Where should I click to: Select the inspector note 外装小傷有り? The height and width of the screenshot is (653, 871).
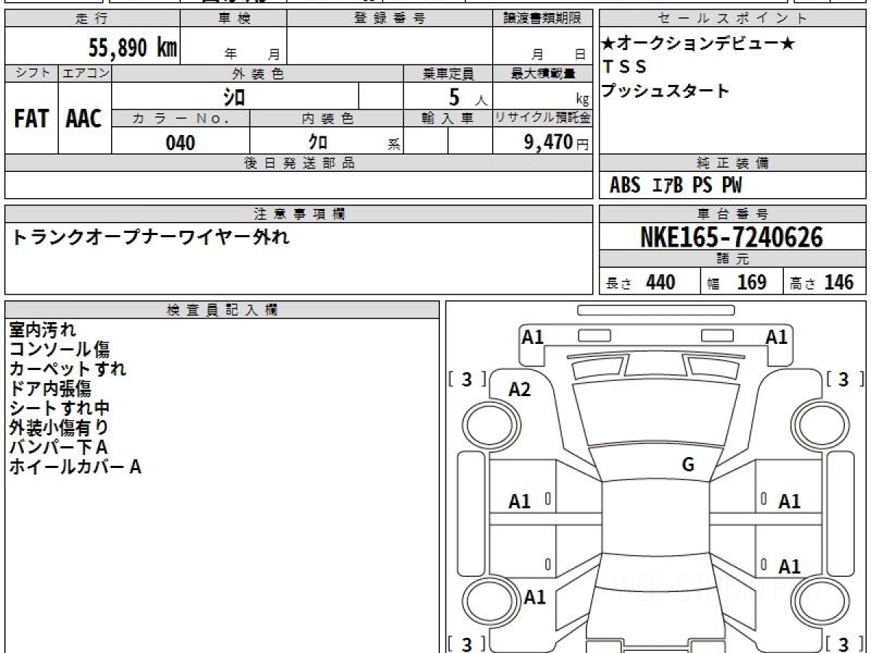(59, 427)
